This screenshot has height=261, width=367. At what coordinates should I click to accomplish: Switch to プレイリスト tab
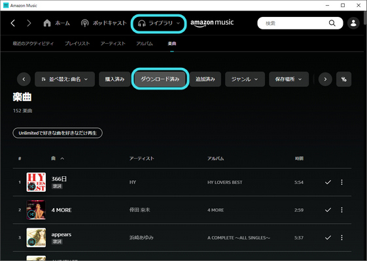(x=77, y=44)
